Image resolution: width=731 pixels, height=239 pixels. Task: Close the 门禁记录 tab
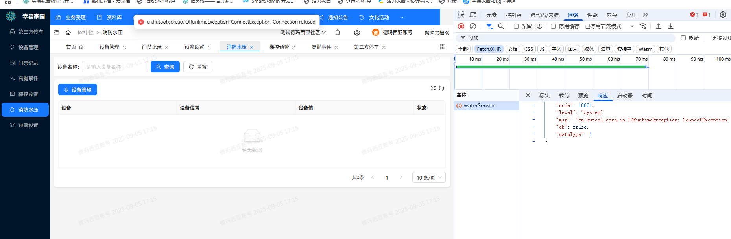tap(166, 47)
